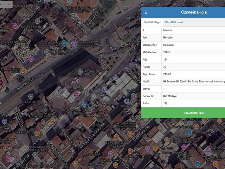Switch to the Bina/BB Listesi tab
225x169 pixels.
click(174, 22)
